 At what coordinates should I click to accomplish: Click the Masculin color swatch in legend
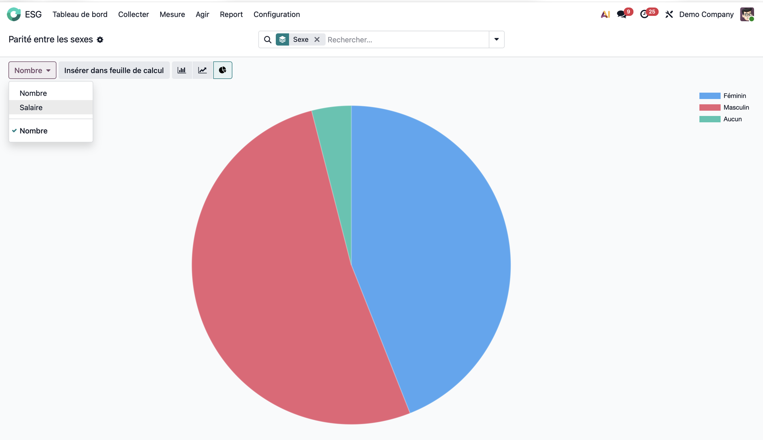(709, 108)
